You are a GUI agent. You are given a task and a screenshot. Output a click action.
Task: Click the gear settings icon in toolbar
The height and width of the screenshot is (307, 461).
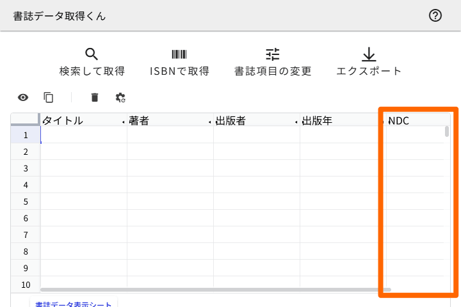tap(120, 97)
